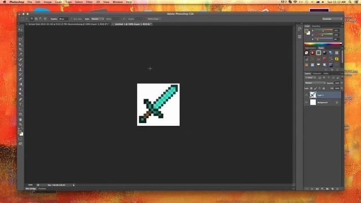Change the screen mode at toolbar bottom

[x=20, y=144]
